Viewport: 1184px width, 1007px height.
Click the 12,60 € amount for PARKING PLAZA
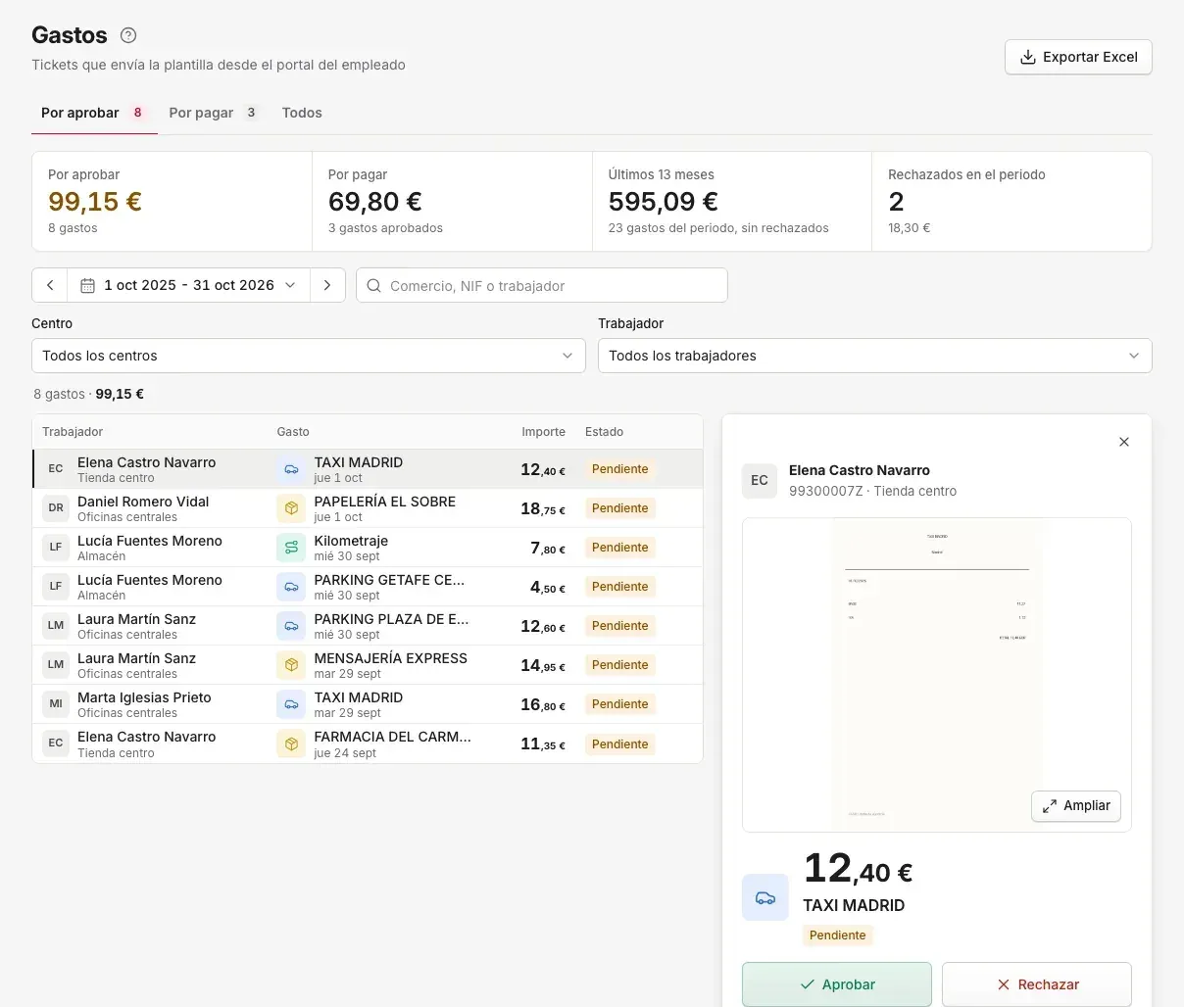coord(543,626)
